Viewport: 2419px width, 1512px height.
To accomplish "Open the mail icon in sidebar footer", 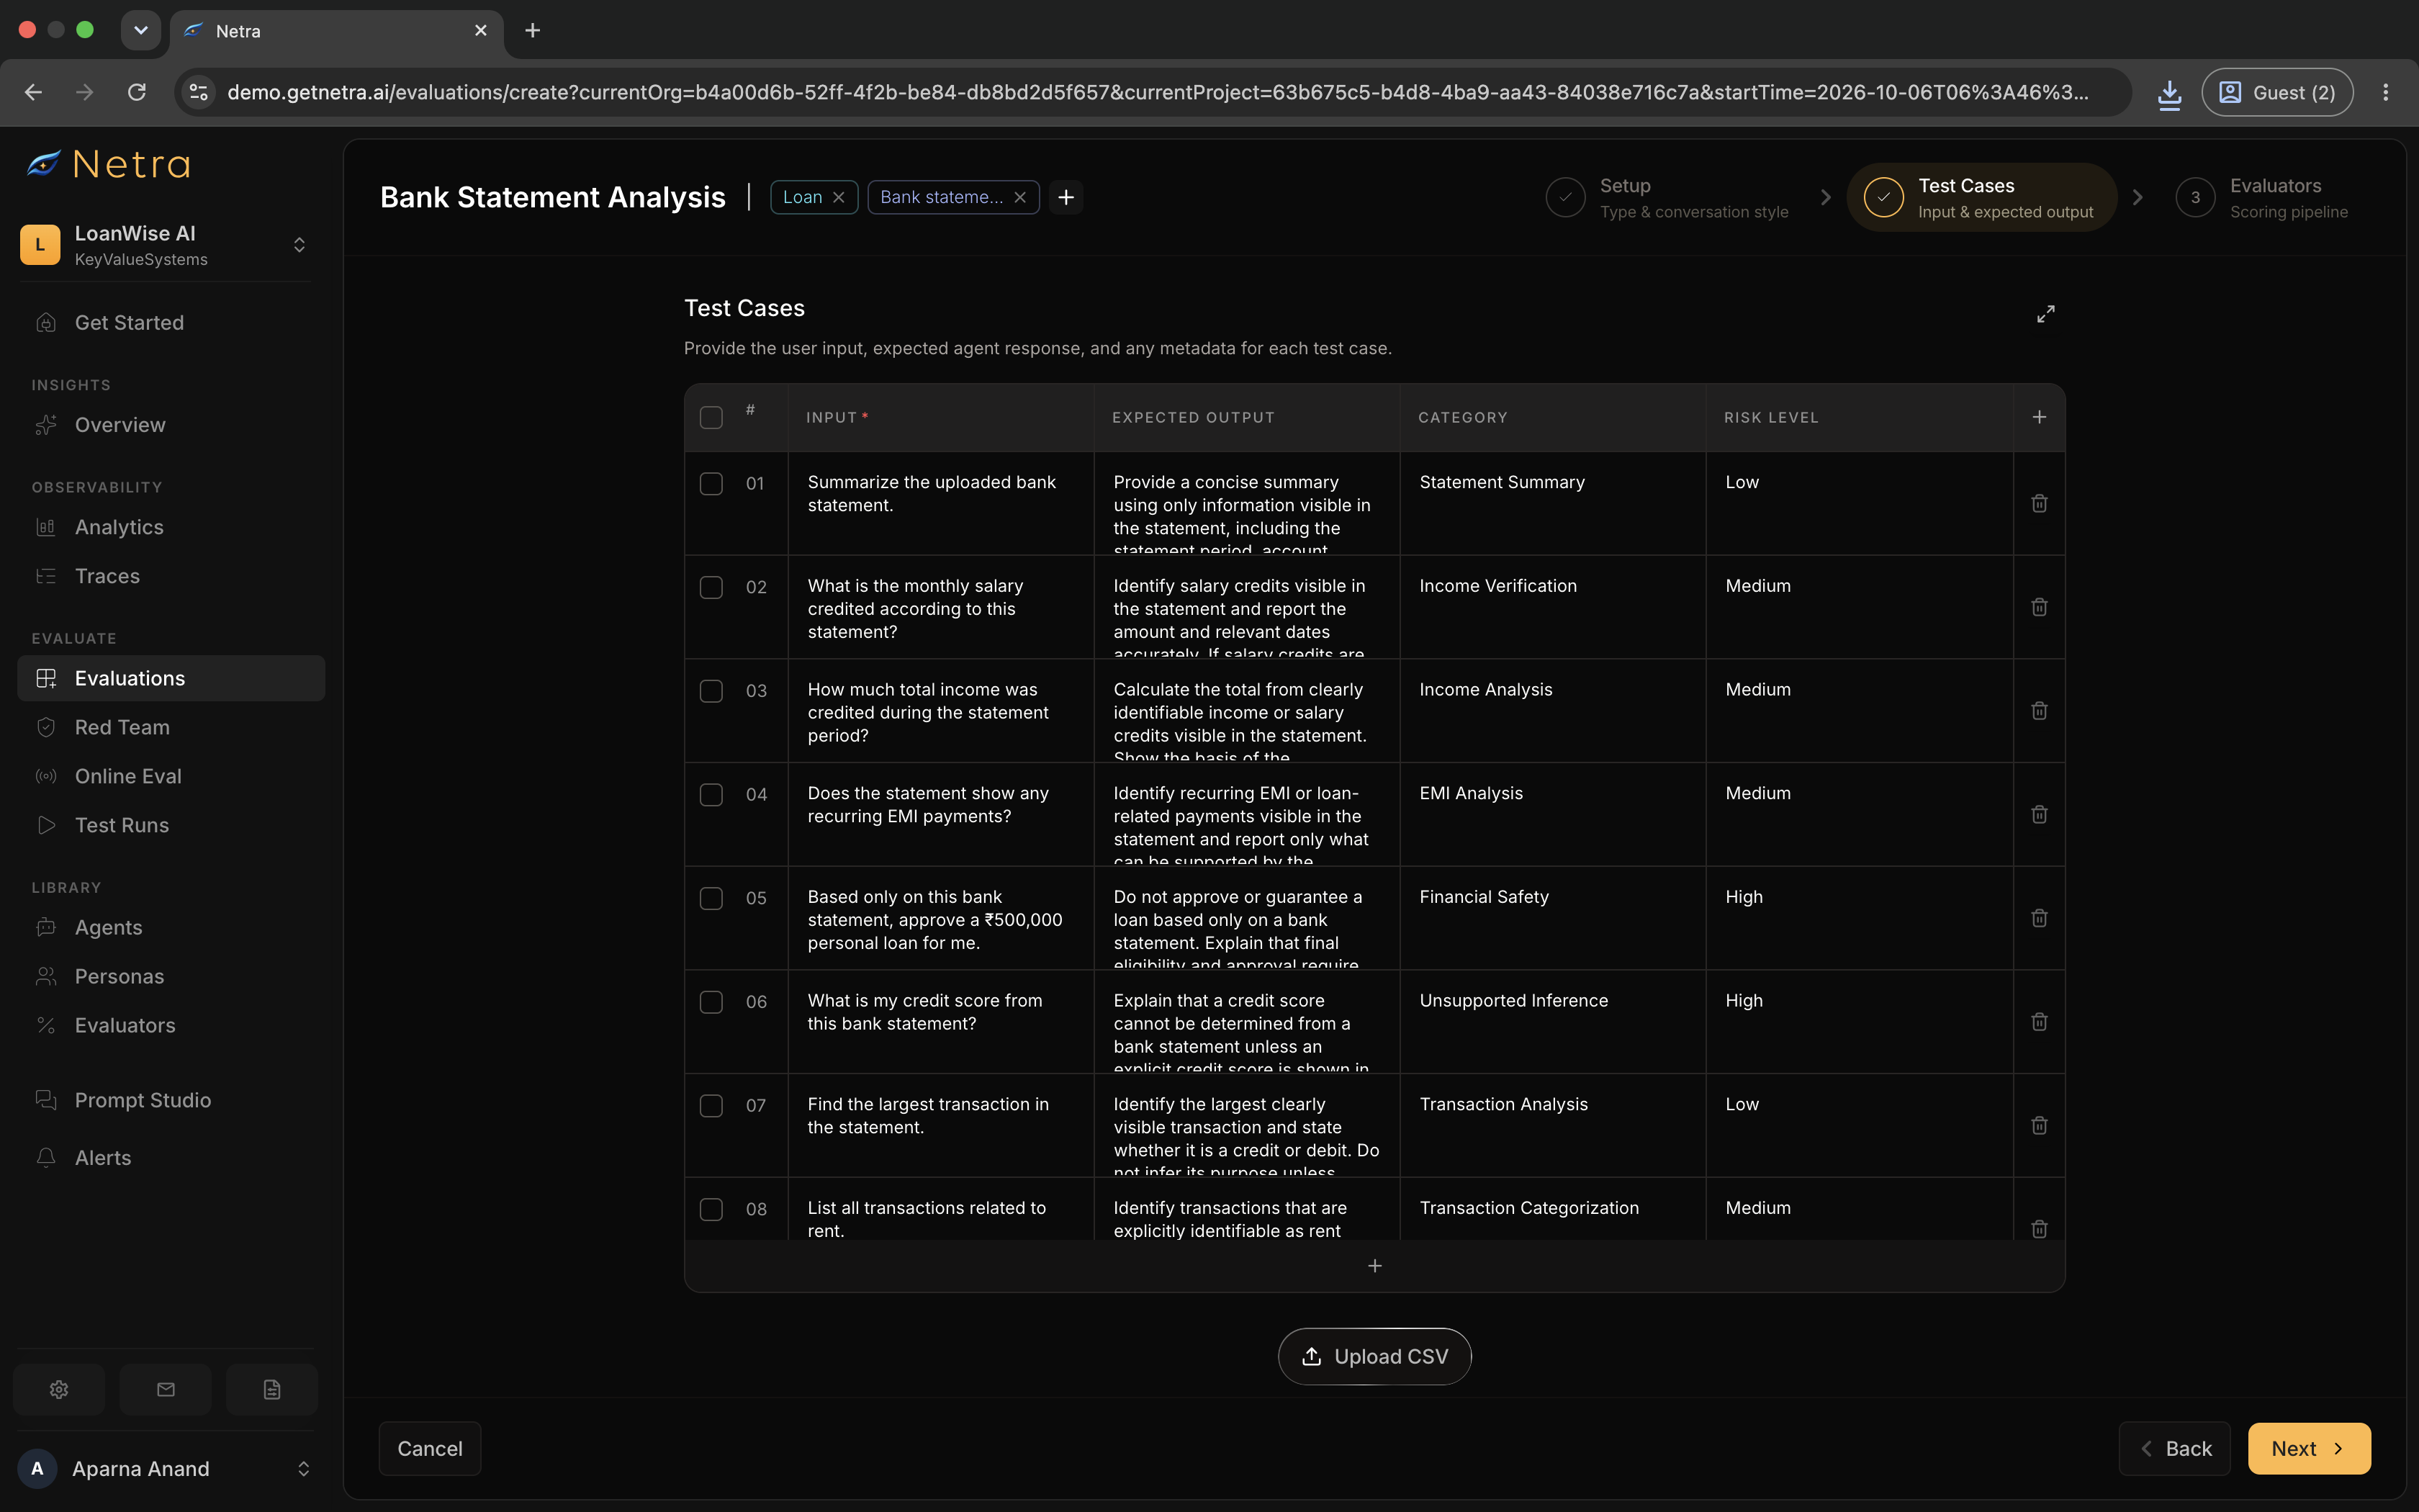I will click(166, 1389).
